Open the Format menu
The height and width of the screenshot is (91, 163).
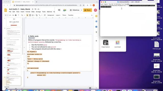point(28,12)
